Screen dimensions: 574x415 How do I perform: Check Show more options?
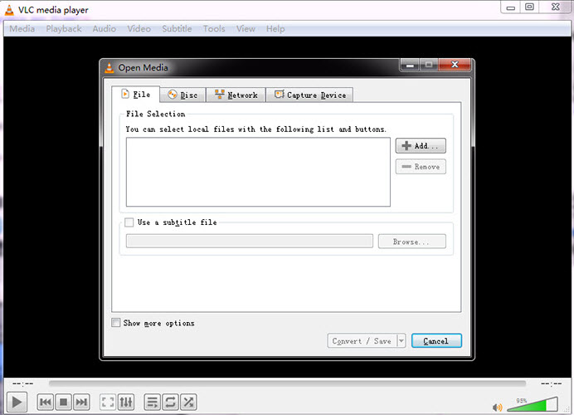point(115,323)
